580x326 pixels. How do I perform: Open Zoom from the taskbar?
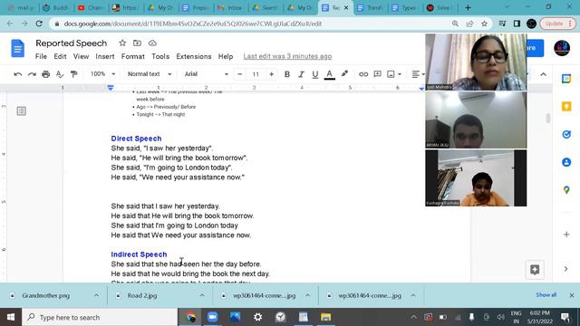point(212,317)
